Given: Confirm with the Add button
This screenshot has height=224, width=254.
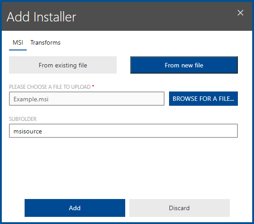Looking at the screenshot, I should [x=75, y=208].
